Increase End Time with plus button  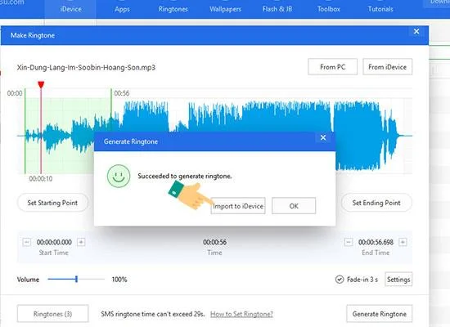click(403, 242)
